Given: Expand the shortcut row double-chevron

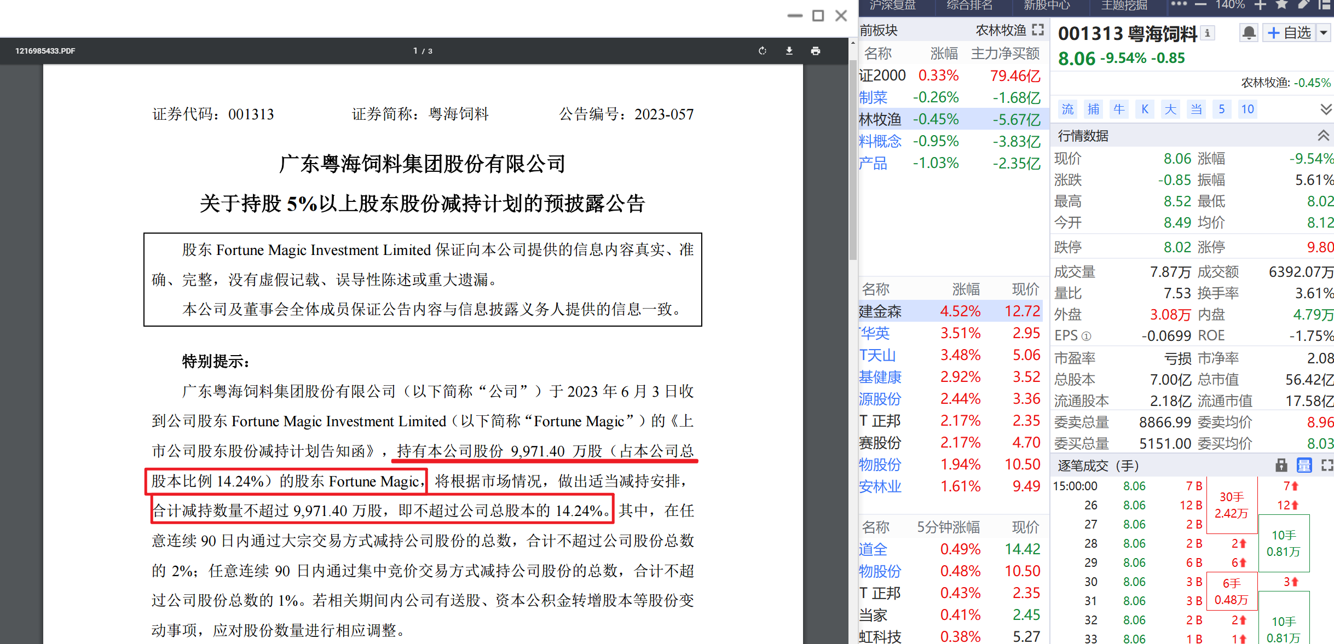Looking at the screenshot, I should (x=1326, y=109).
